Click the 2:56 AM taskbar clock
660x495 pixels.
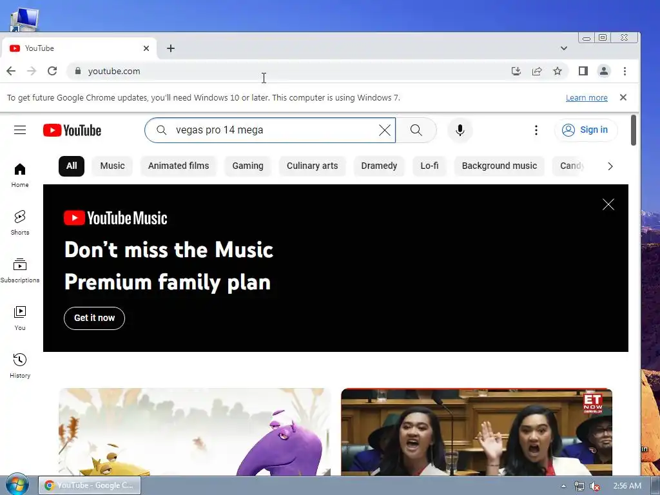coord(627,486)
